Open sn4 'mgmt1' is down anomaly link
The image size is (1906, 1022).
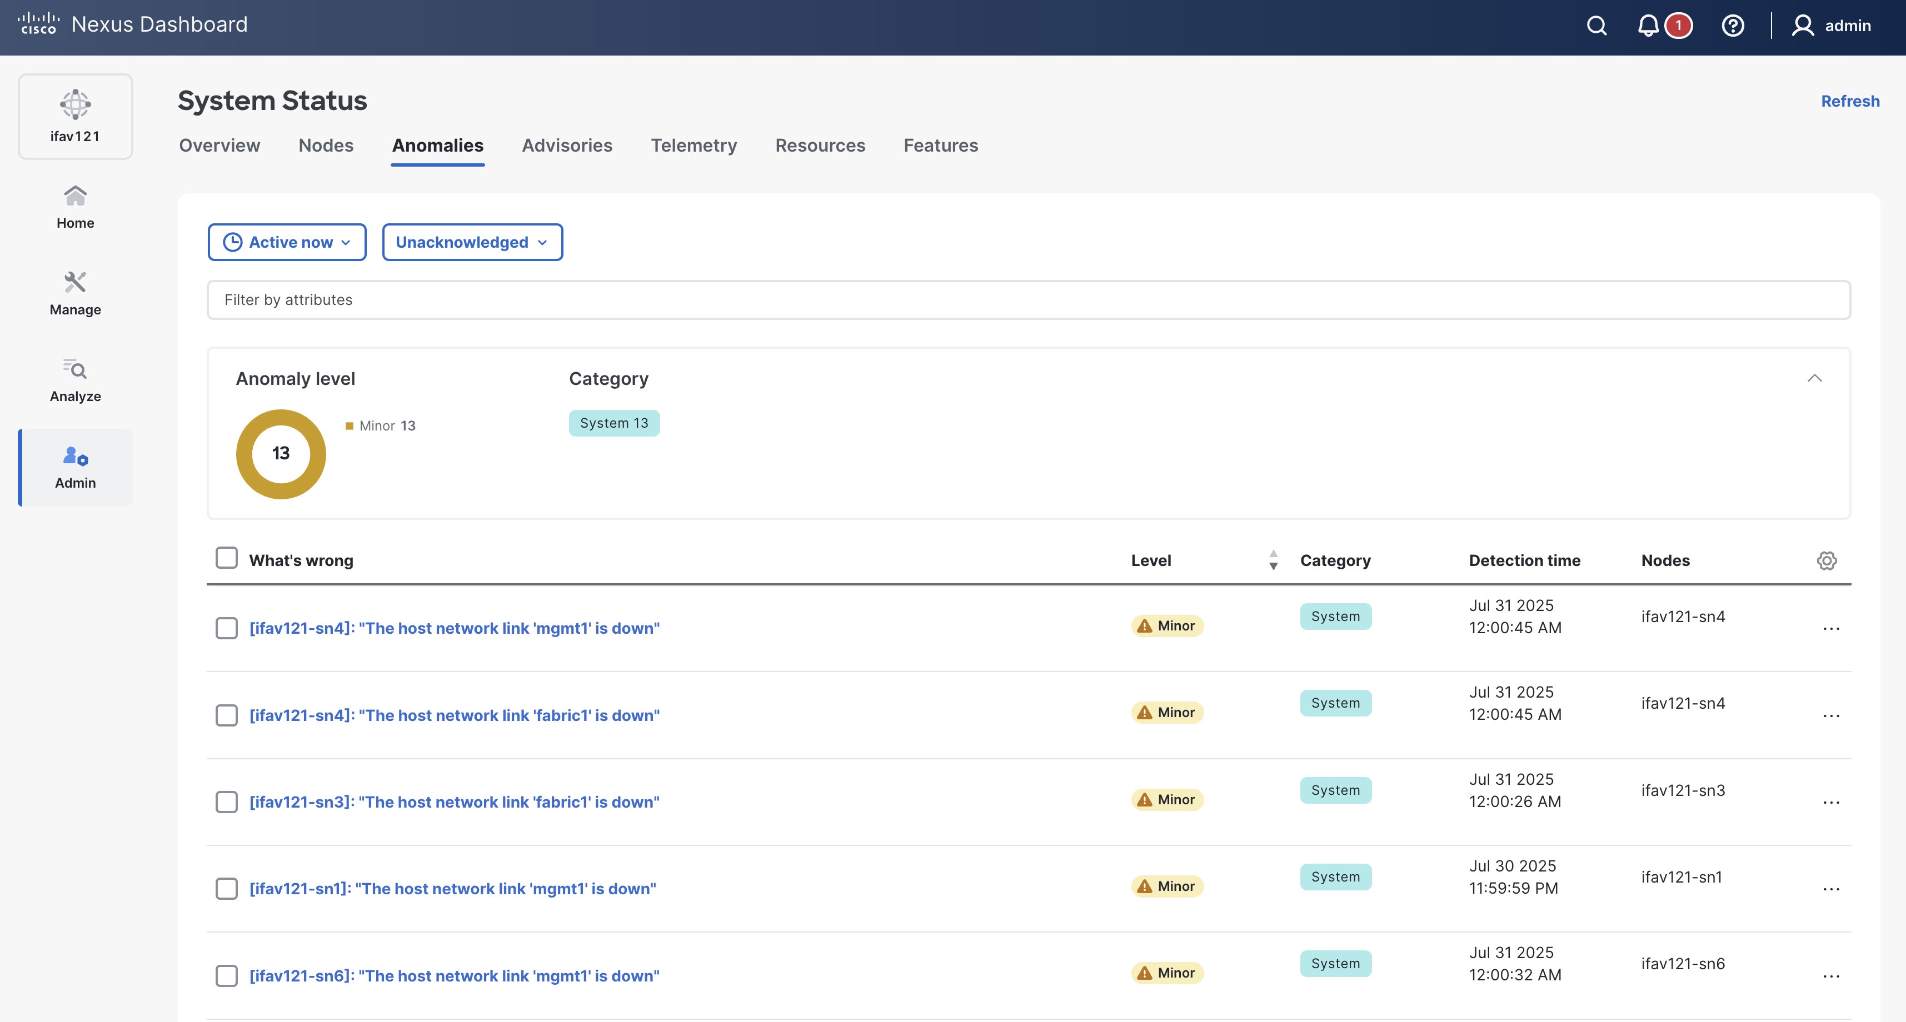(x=455, y=629)
